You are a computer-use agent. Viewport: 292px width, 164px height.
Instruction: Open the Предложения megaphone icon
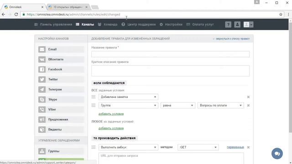42,119
